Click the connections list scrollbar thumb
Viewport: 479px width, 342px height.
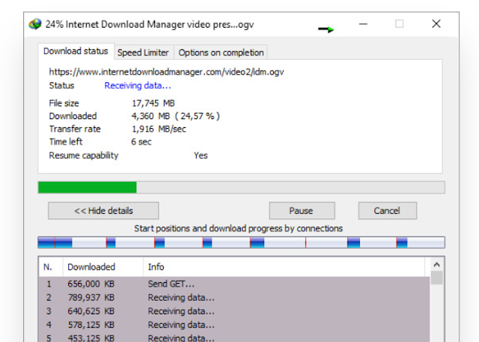coord(437,278)
